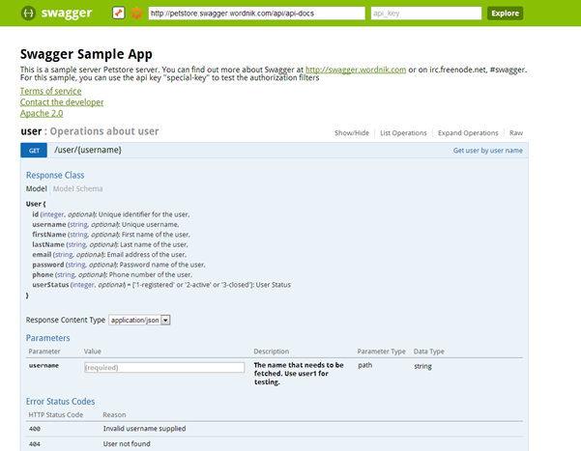The height and width of the screenshot is (451, 581).
Task: Click 'User not found' reason text
Action: [x=127, y=443]
